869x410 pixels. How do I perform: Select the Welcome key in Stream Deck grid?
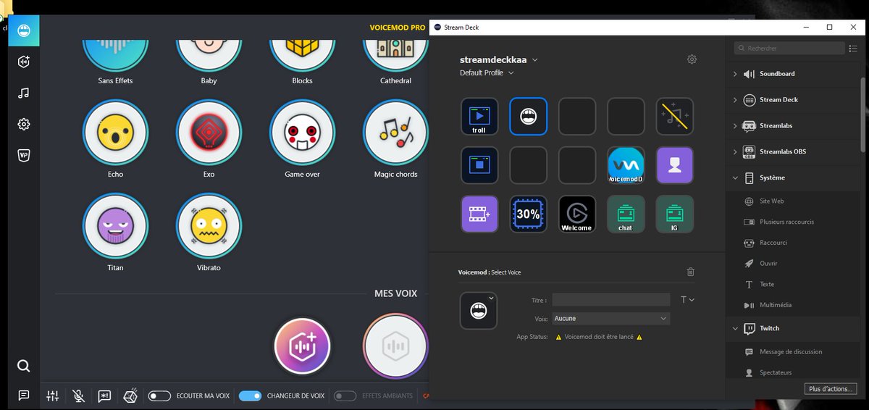coord(577,214)
